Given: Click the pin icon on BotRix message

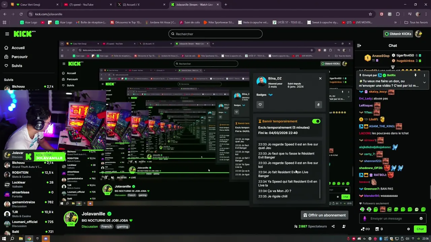Looking at the screenshot, I should pos(416,75).
